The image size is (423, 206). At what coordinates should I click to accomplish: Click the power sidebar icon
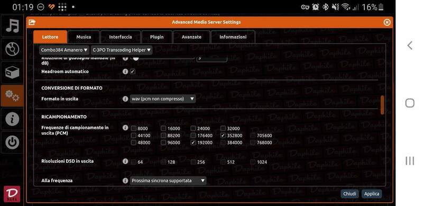12,142
